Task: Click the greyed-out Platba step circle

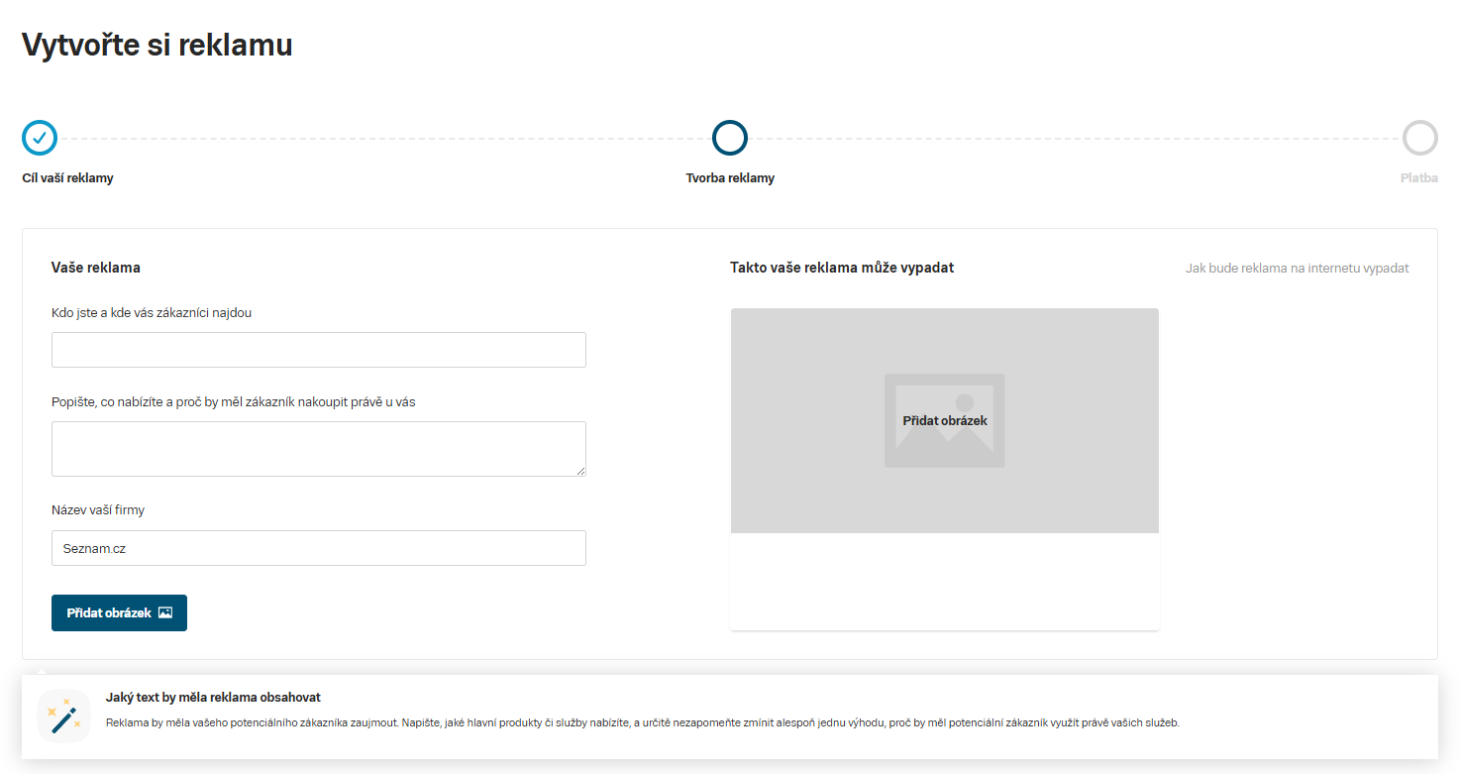Action: (1419, 138)
